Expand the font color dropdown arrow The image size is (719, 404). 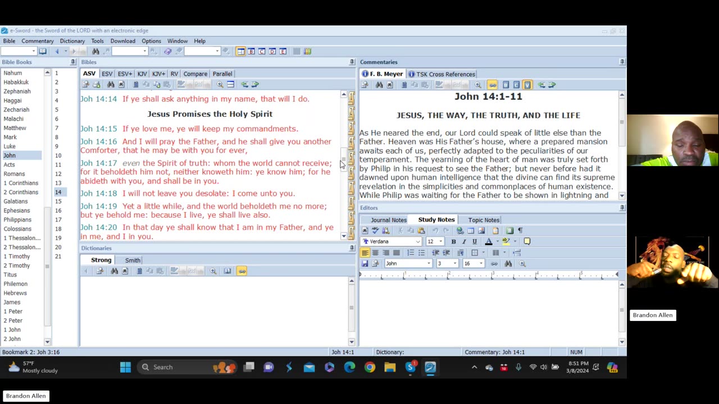coord(497,241)
